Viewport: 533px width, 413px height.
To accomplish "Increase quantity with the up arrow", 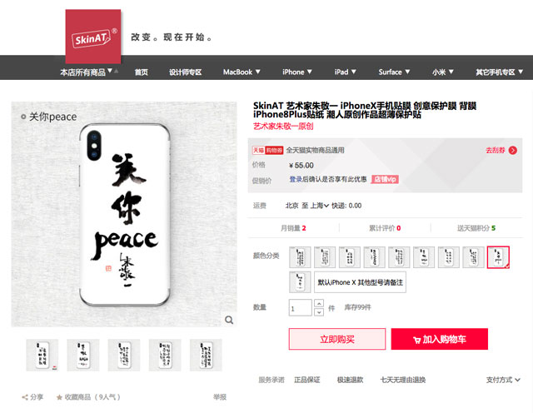I will pos(319,303).
